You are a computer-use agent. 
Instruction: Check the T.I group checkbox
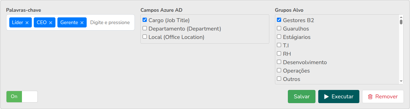(279, 45)
